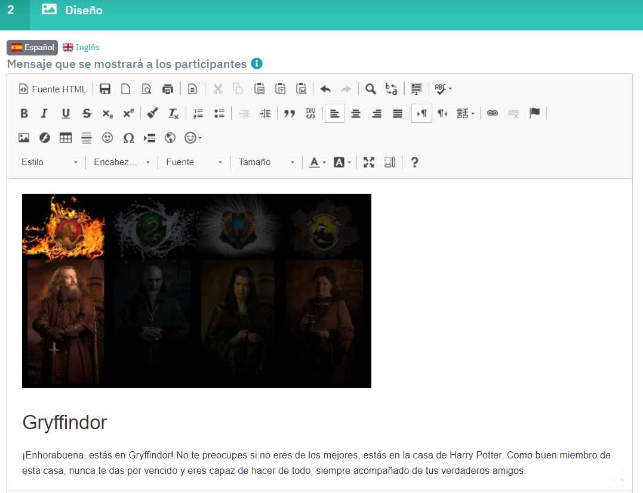Viewport: 643px width, 493px height.
Task: Increase the indent
Action: tap(265, 113)
